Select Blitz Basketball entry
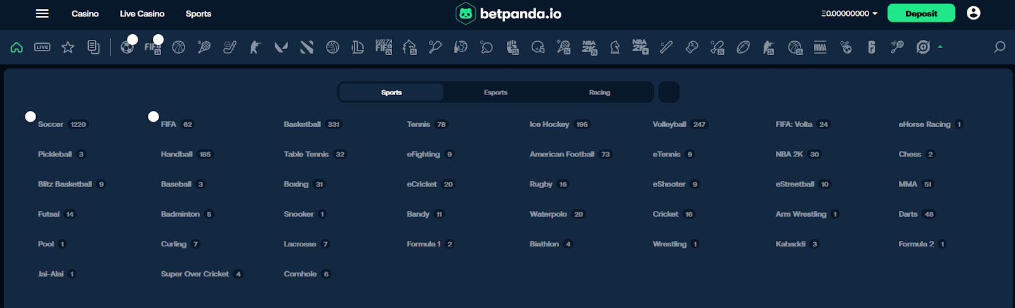Viewport: 1015px width, 308px height. (72, 184)
